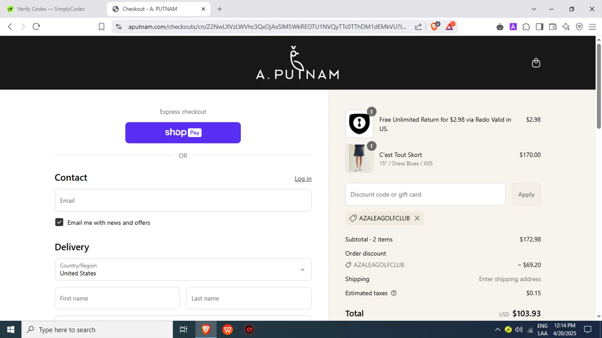
Task: Open the shopping cart bag icon
Action: (536, 63)
